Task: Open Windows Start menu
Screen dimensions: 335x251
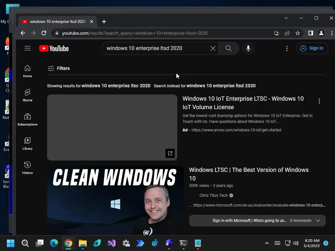Action: tap(10, 243)
